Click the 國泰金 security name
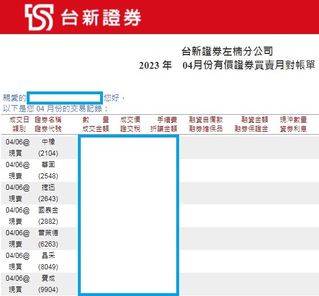The width and height of the screenshot is (319, 296). (x=48, y=210)
